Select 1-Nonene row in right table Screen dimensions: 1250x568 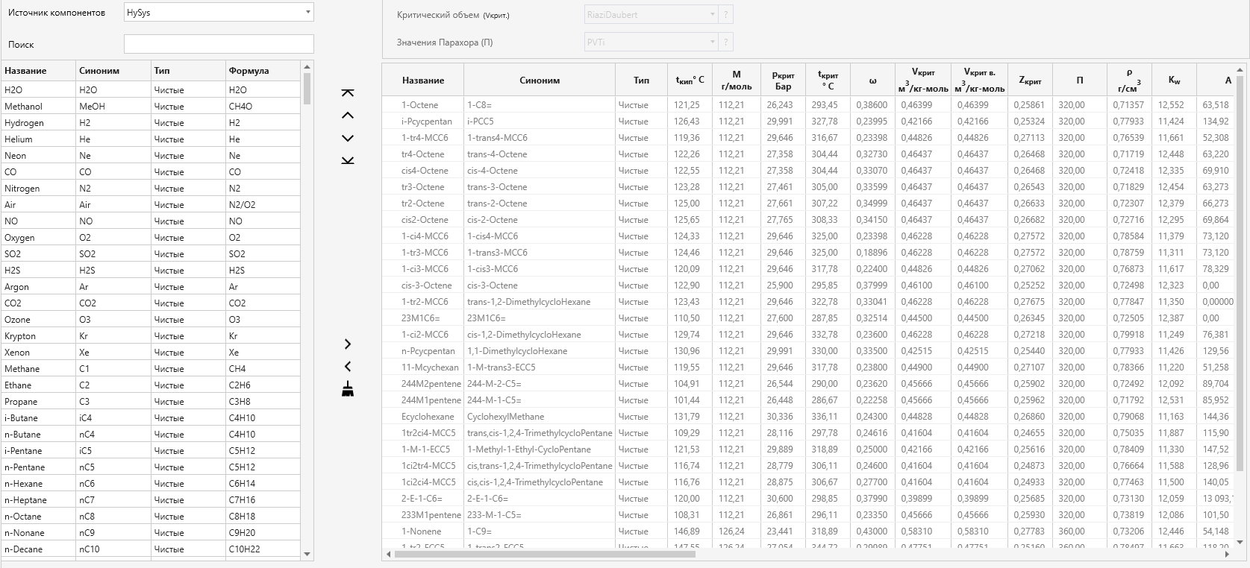click(808, 531)
